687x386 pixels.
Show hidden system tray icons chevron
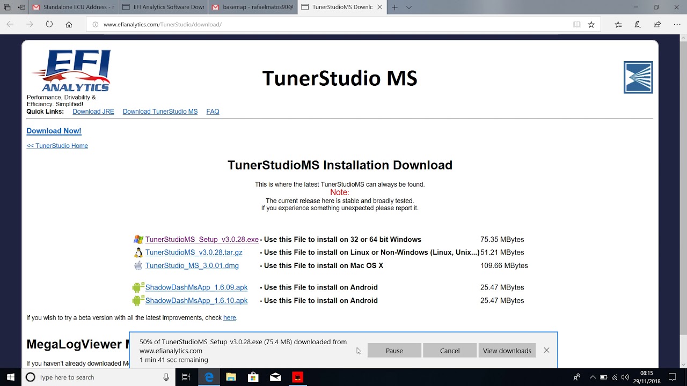pyautogui.click(x=593, y=377)
